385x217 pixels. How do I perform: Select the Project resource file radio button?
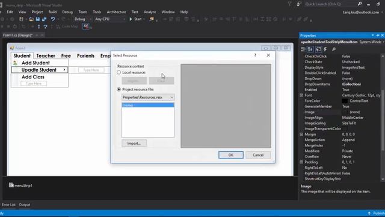119,89
